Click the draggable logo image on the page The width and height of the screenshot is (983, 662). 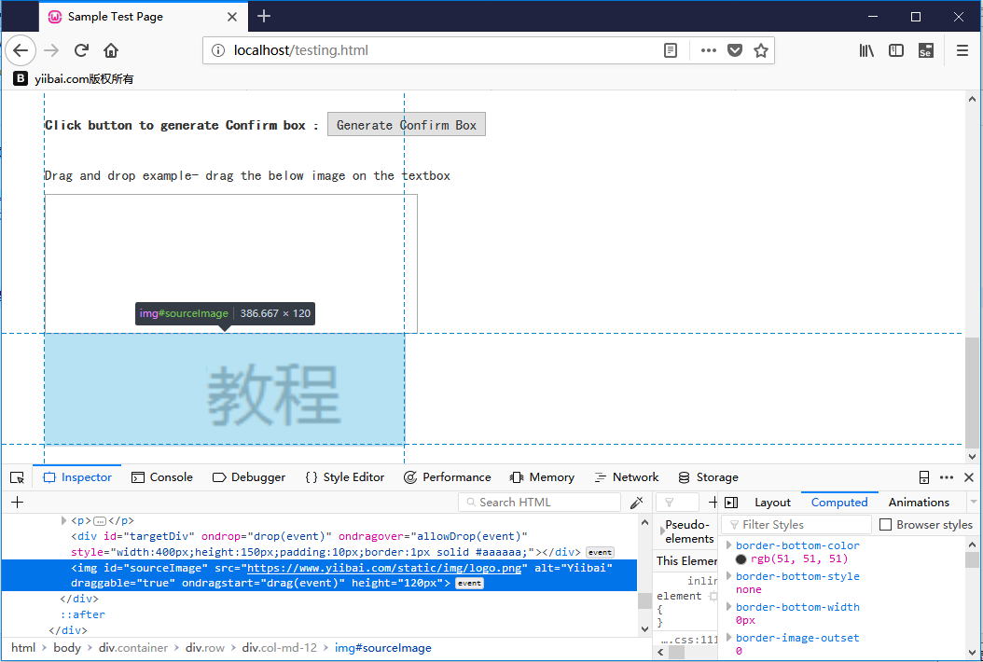[225, 389]
